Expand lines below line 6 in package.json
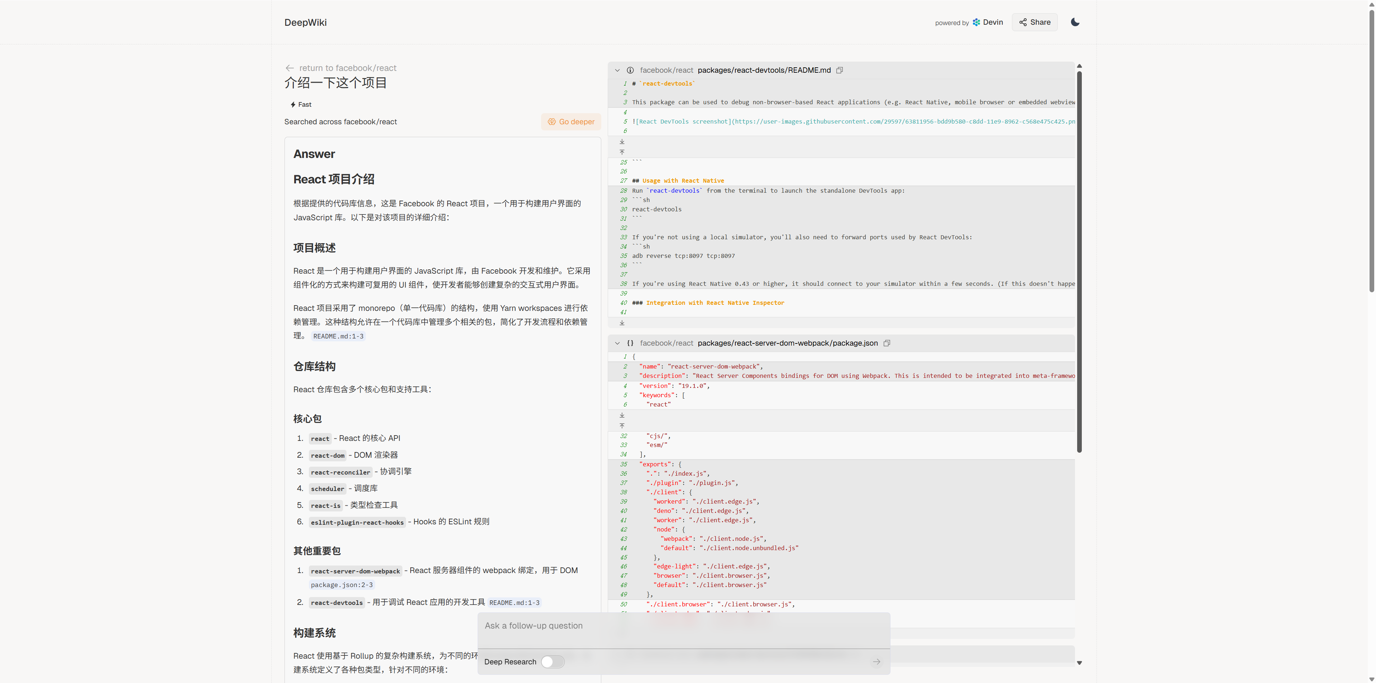Image resolution: width=1376 pixels, height=683 pixels. point(622,415)
